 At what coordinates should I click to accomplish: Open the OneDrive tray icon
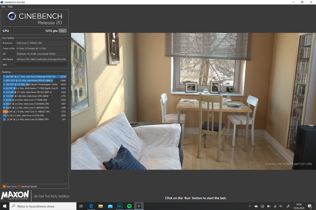tap(256, 206)
